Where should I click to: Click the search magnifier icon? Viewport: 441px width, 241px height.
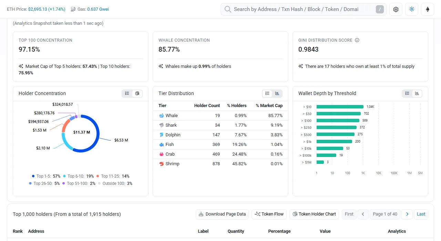coord(228,9)
